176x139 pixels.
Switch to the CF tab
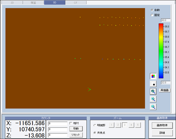point(76,3)
